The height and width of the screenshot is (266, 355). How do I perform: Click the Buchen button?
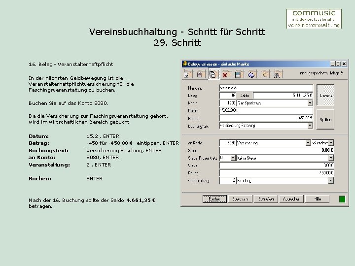(214, 199)
